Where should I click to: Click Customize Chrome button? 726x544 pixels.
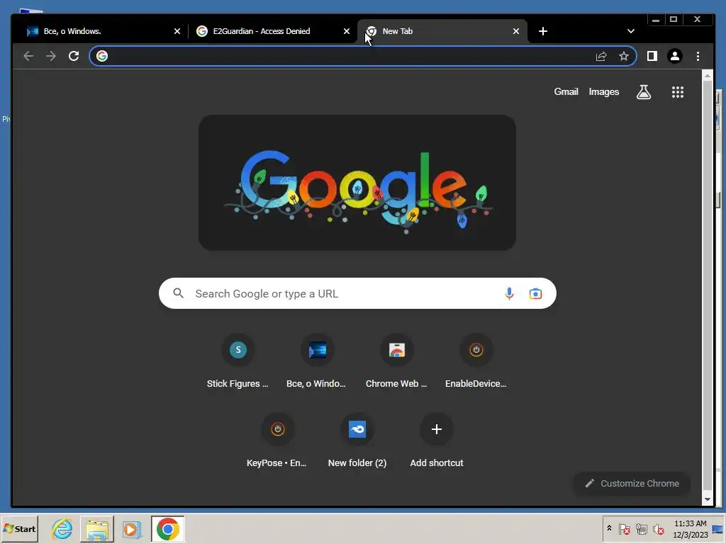(x=632, y=483)
